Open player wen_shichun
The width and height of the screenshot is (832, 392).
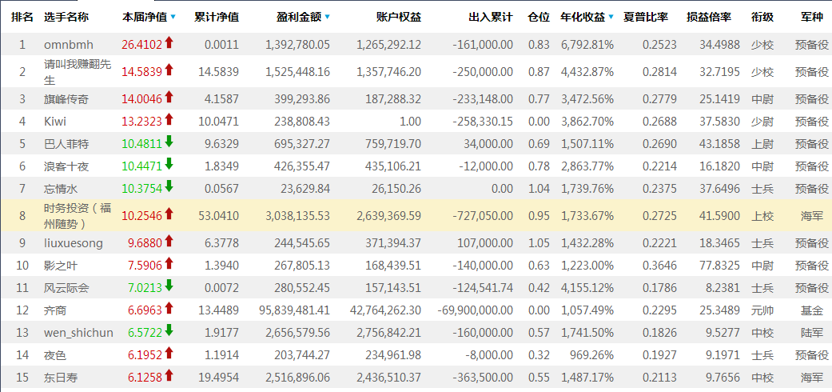[x=78, y=333]
